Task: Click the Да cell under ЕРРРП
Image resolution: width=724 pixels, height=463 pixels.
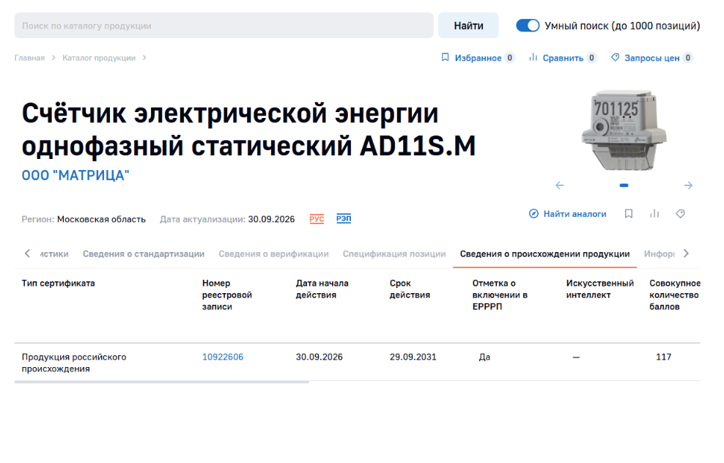Action: tap(484, 357)
